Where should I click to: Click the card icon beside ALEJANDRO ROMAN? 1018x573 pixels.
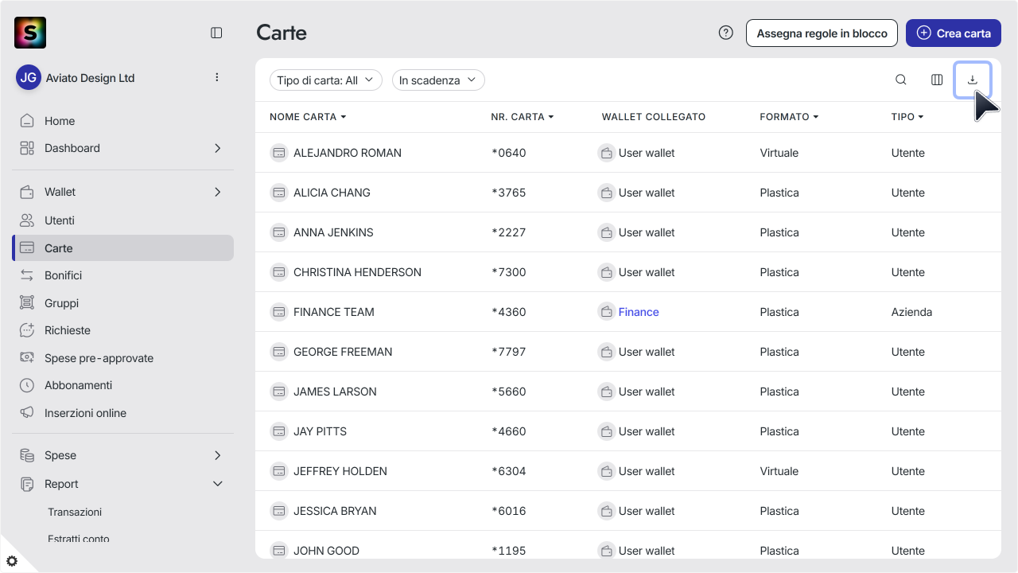(278, 153)
